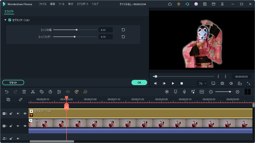255x143 pixels.
Task: Toggle the lock on video track 1
Action: click(11, 126)
